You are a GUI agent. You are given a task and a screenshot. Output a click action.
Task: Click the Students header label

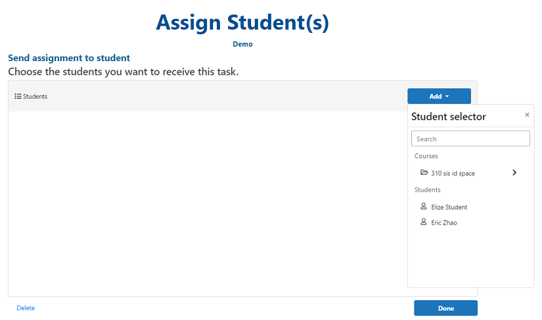(35, 97)
